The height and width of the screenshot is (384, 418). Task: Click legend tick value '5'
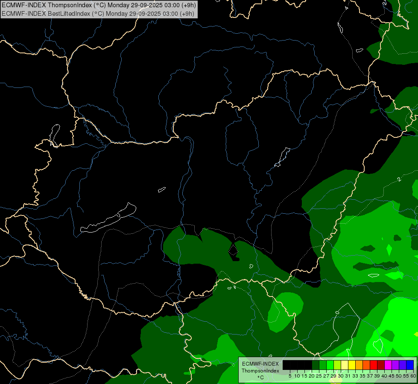[x=290, y=376]
